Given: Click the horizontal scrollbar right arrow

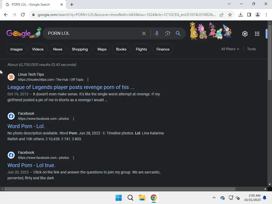Looking at the screenshot, I should 265,189.
